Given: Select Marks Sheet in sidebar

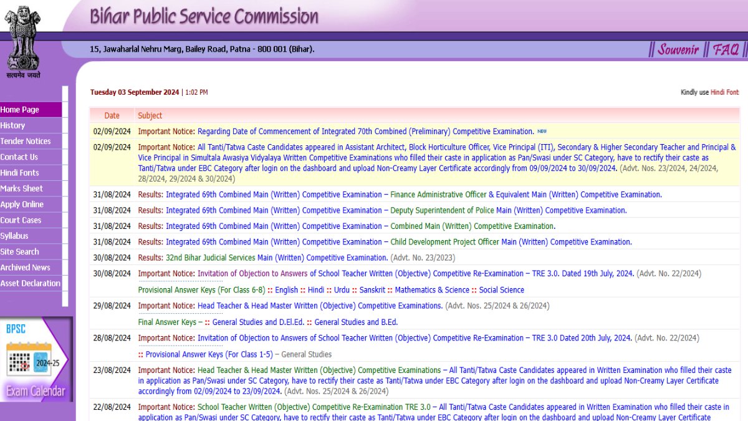Looking at the screenshot, I should click(x=22, y=188).
